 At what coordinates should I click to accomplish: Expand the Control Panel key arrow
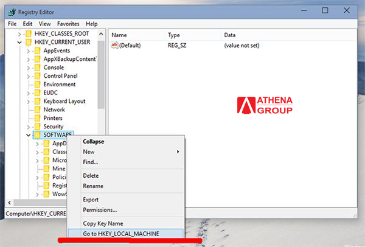click(29, 76)
